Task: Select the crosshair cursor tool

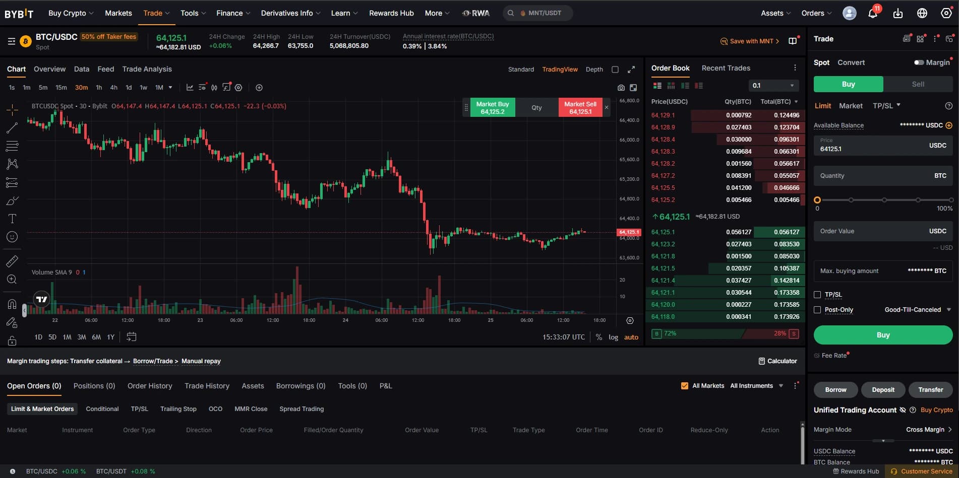Action: pyautogui.click(x=12, y=109)
